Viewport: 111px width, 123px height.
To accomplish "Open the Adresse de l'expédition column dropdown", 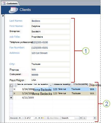I will (69, 85).
